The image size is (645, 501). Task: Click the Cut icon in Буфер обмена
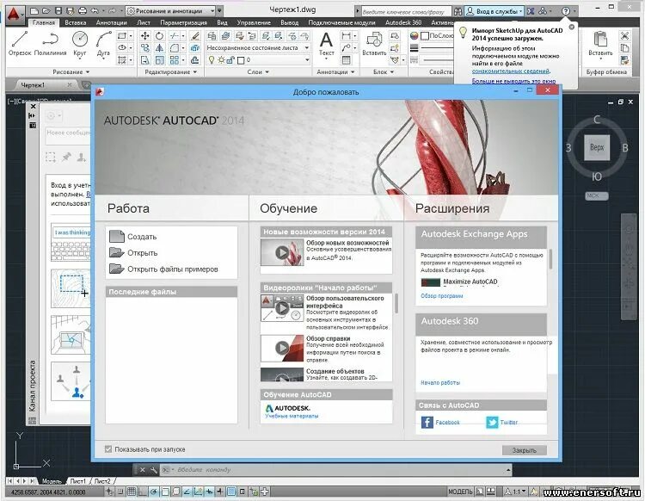tap(624, 36)
